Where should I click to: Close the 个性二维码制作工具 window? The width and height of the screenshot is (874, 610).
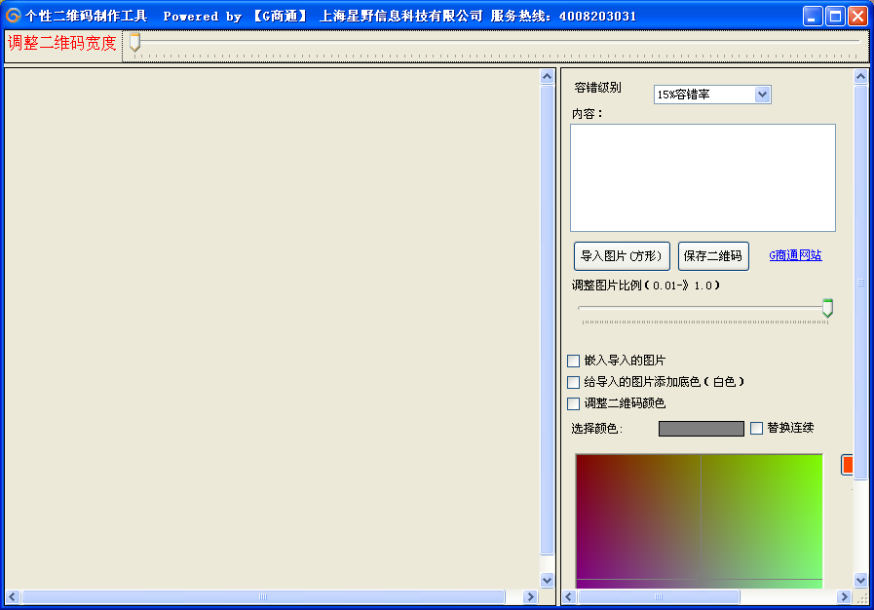857,17
